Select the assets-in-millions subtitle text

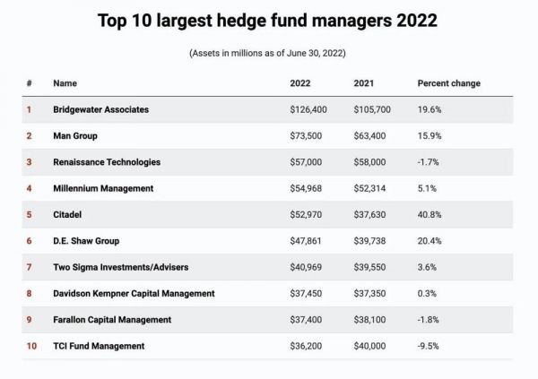268,54
